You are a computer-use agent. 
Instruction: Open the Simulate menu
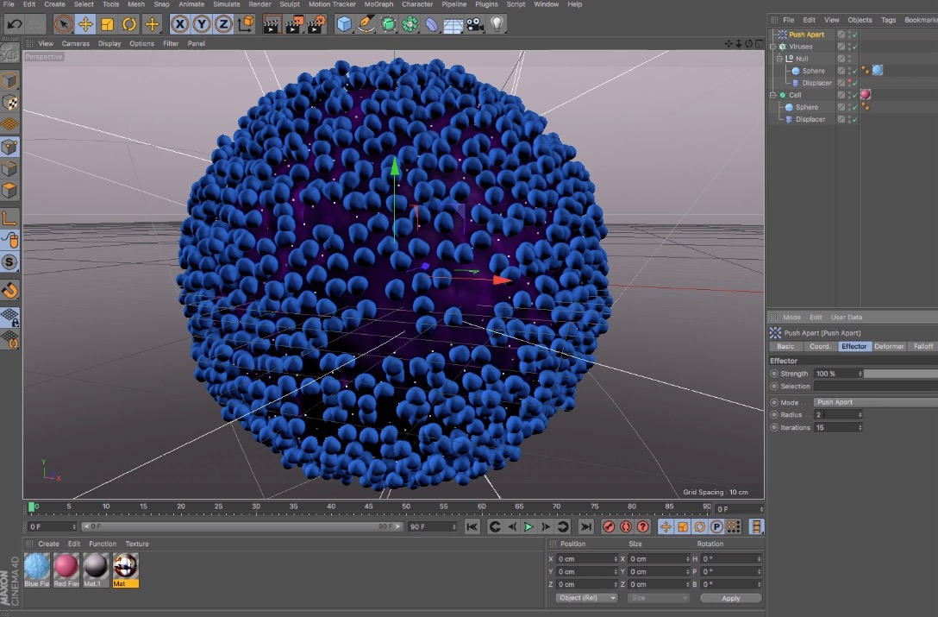pyautogui.click(x=225, y=4)
